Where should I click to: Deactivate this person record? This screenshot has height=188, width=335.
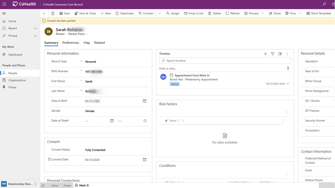124,13
